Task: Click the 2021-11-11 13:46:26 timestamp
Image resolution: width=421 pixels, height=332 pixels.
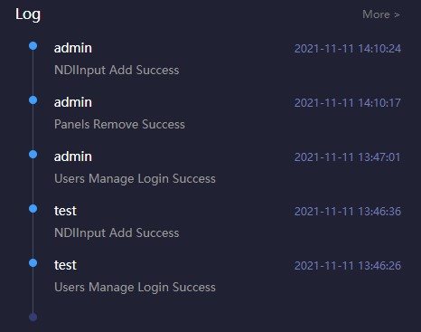Action: (x=348, y=266)
